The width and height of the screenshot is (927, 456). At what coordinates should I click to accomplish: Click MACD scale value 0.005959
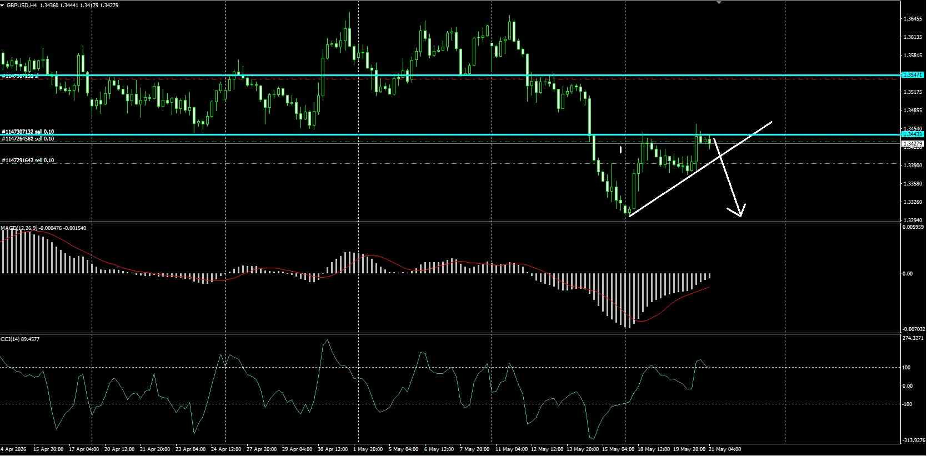913,227
